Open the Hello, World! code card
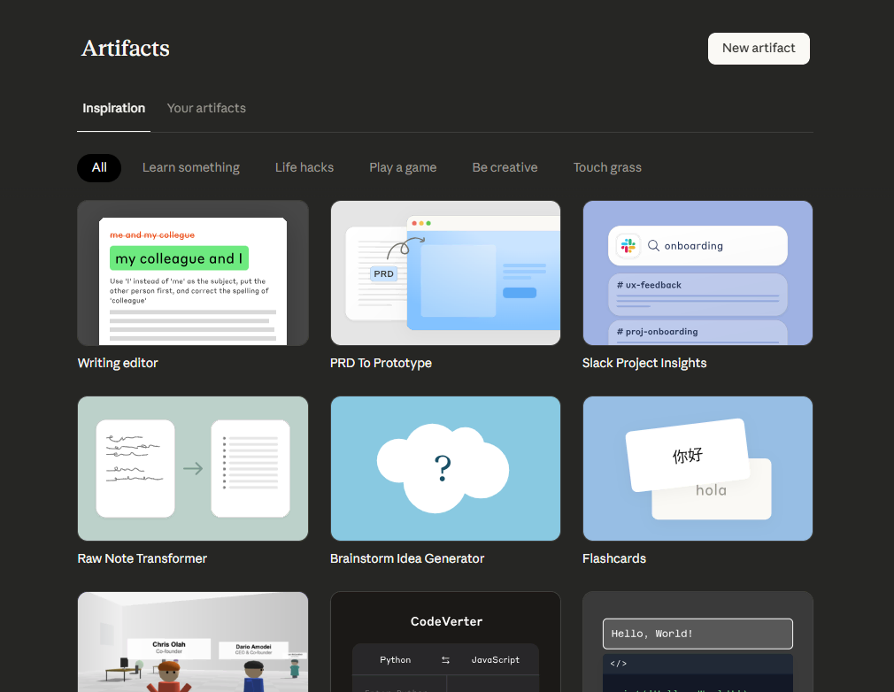 click(697, 642)
